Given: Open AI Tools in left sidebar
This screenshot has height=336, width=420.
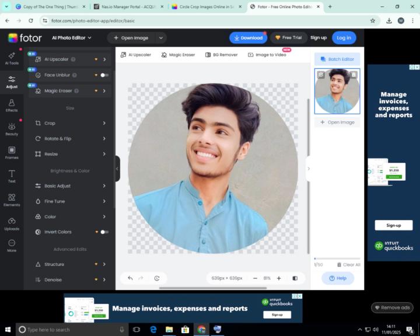Looking at the screenshot, I should (12, 59).
